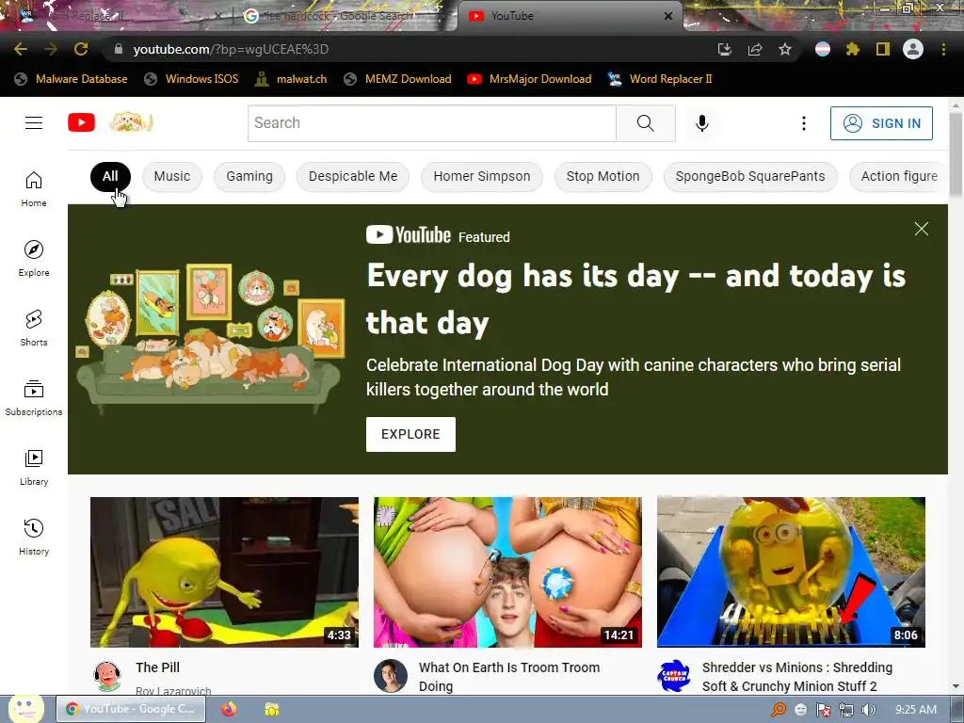Viewport: 964px width, 723px height.
Task: Open Roy Lazarovich channel avatar
Action: 107,676
